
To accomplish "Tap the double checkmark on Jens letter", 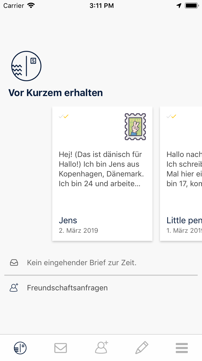I will click(x=64, y=116).
